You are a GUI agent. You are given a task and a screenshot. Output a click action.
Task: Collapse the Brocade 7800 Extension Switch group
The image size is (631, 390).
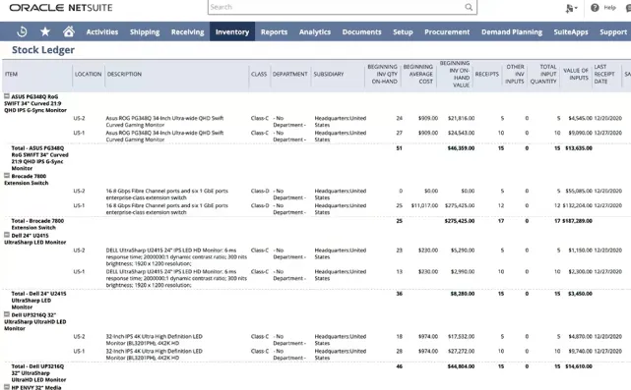7,176
